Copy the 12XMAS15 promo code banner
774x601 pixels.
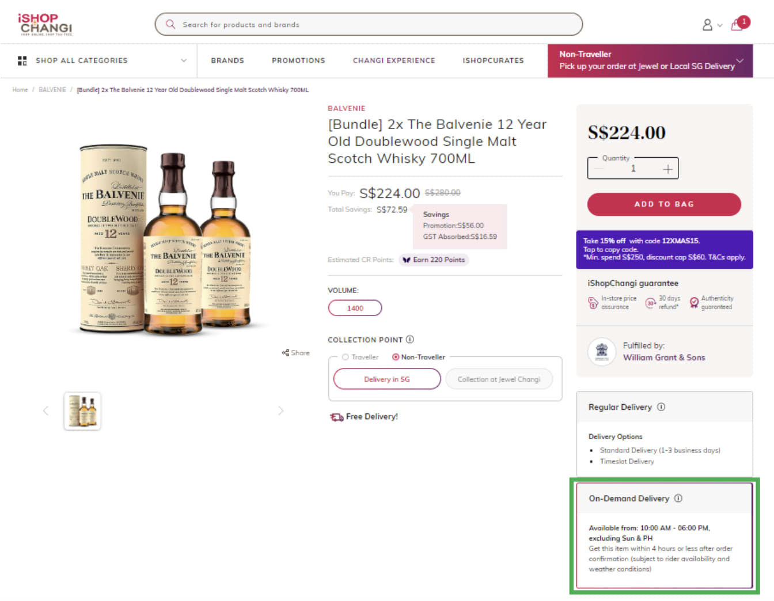[x=665, y=249]
